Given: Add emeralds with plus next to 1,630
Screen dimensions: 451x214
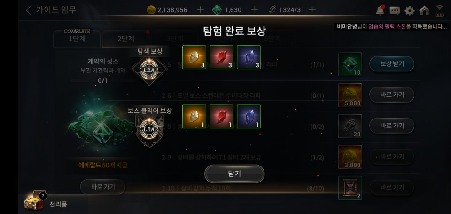Looking at the screenshot, I should (x=255, y=10).
